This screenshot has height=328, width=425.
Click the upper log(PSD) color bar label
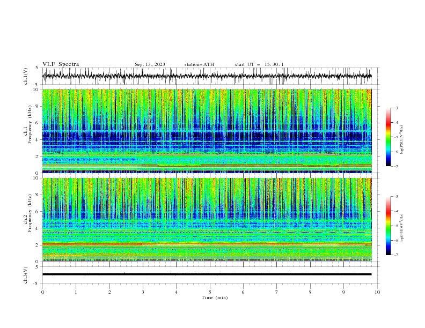[x=401, y=140]
